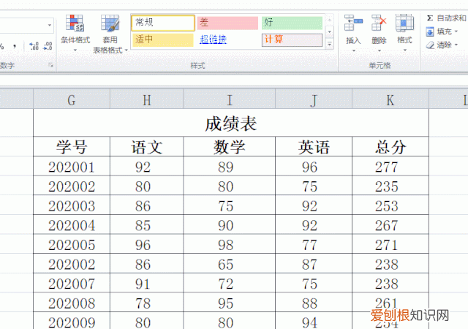
Task: Open number group dialog launcher
Action: tap(50, 65)
